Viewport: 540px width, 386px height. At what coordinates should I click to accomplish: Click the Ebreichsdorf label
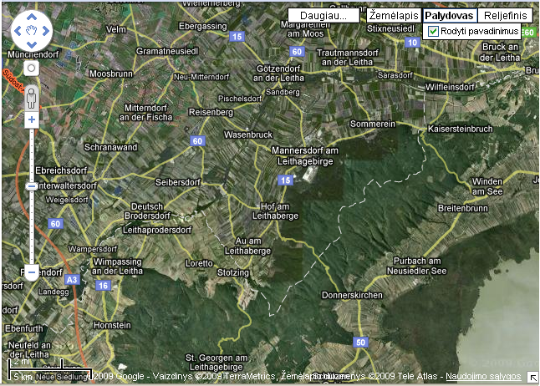[61, 170]
